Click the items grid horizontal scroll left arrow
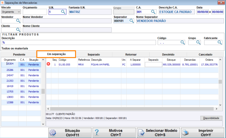 [48, 109]
